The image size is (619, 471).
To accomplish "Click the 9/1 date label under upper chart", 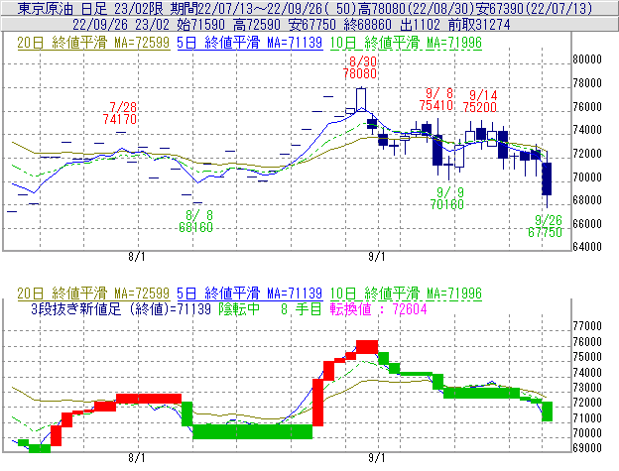I will click(377, 257).
